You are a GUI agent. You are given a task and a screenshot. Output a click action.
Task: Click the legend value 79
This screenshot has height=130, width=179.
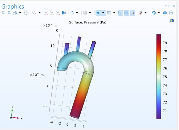click(x=165, y=43)
